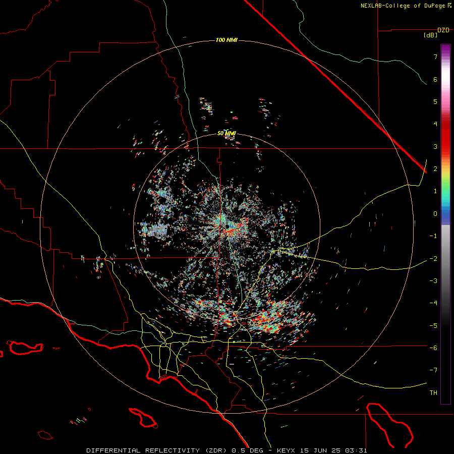Click the 3 tick on the scale
This screenshot has height=454, width=454.
(435, 146)
